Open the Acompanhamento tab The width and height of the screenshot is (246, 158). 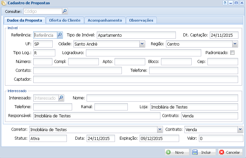click(x=105, y=20)
